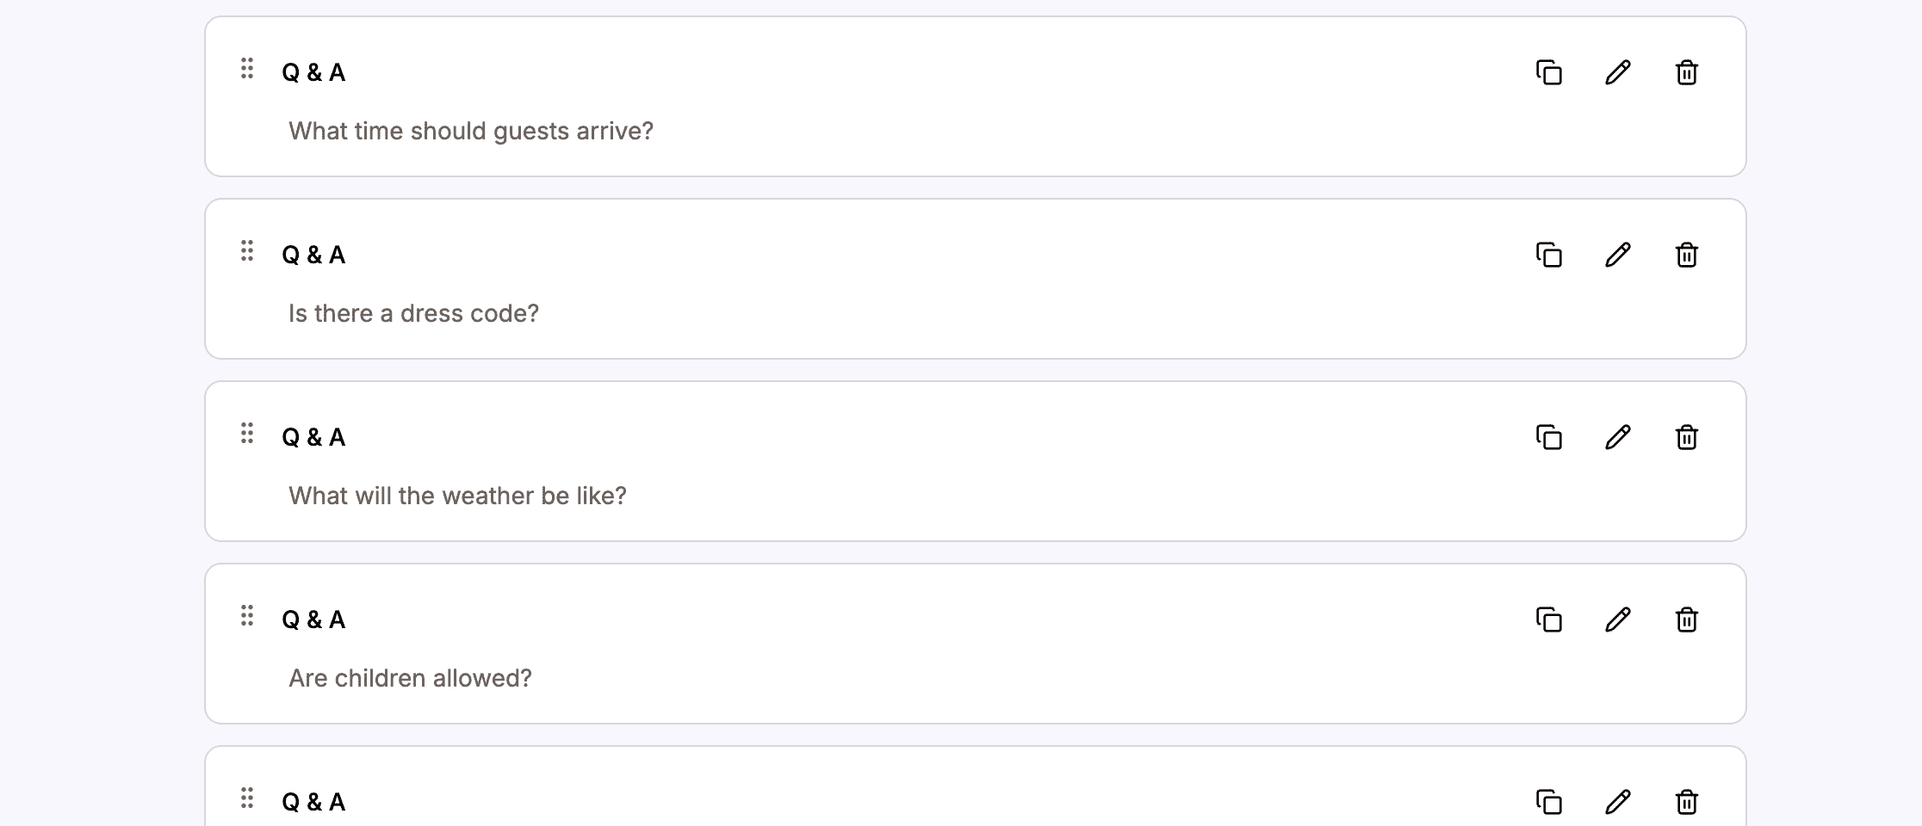This screenshot has height=826, width=1922.
Task: Edit the 'What will the weather be like?' question
Action: point(1618,437)
